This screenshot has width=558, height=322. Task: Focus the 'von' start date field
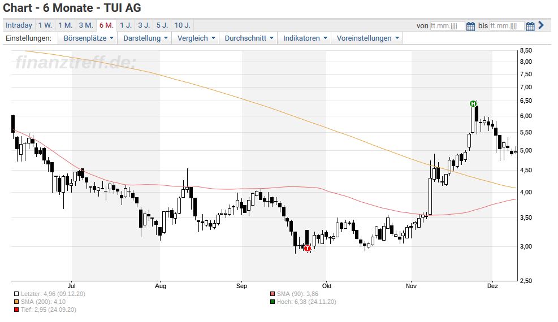447,26
